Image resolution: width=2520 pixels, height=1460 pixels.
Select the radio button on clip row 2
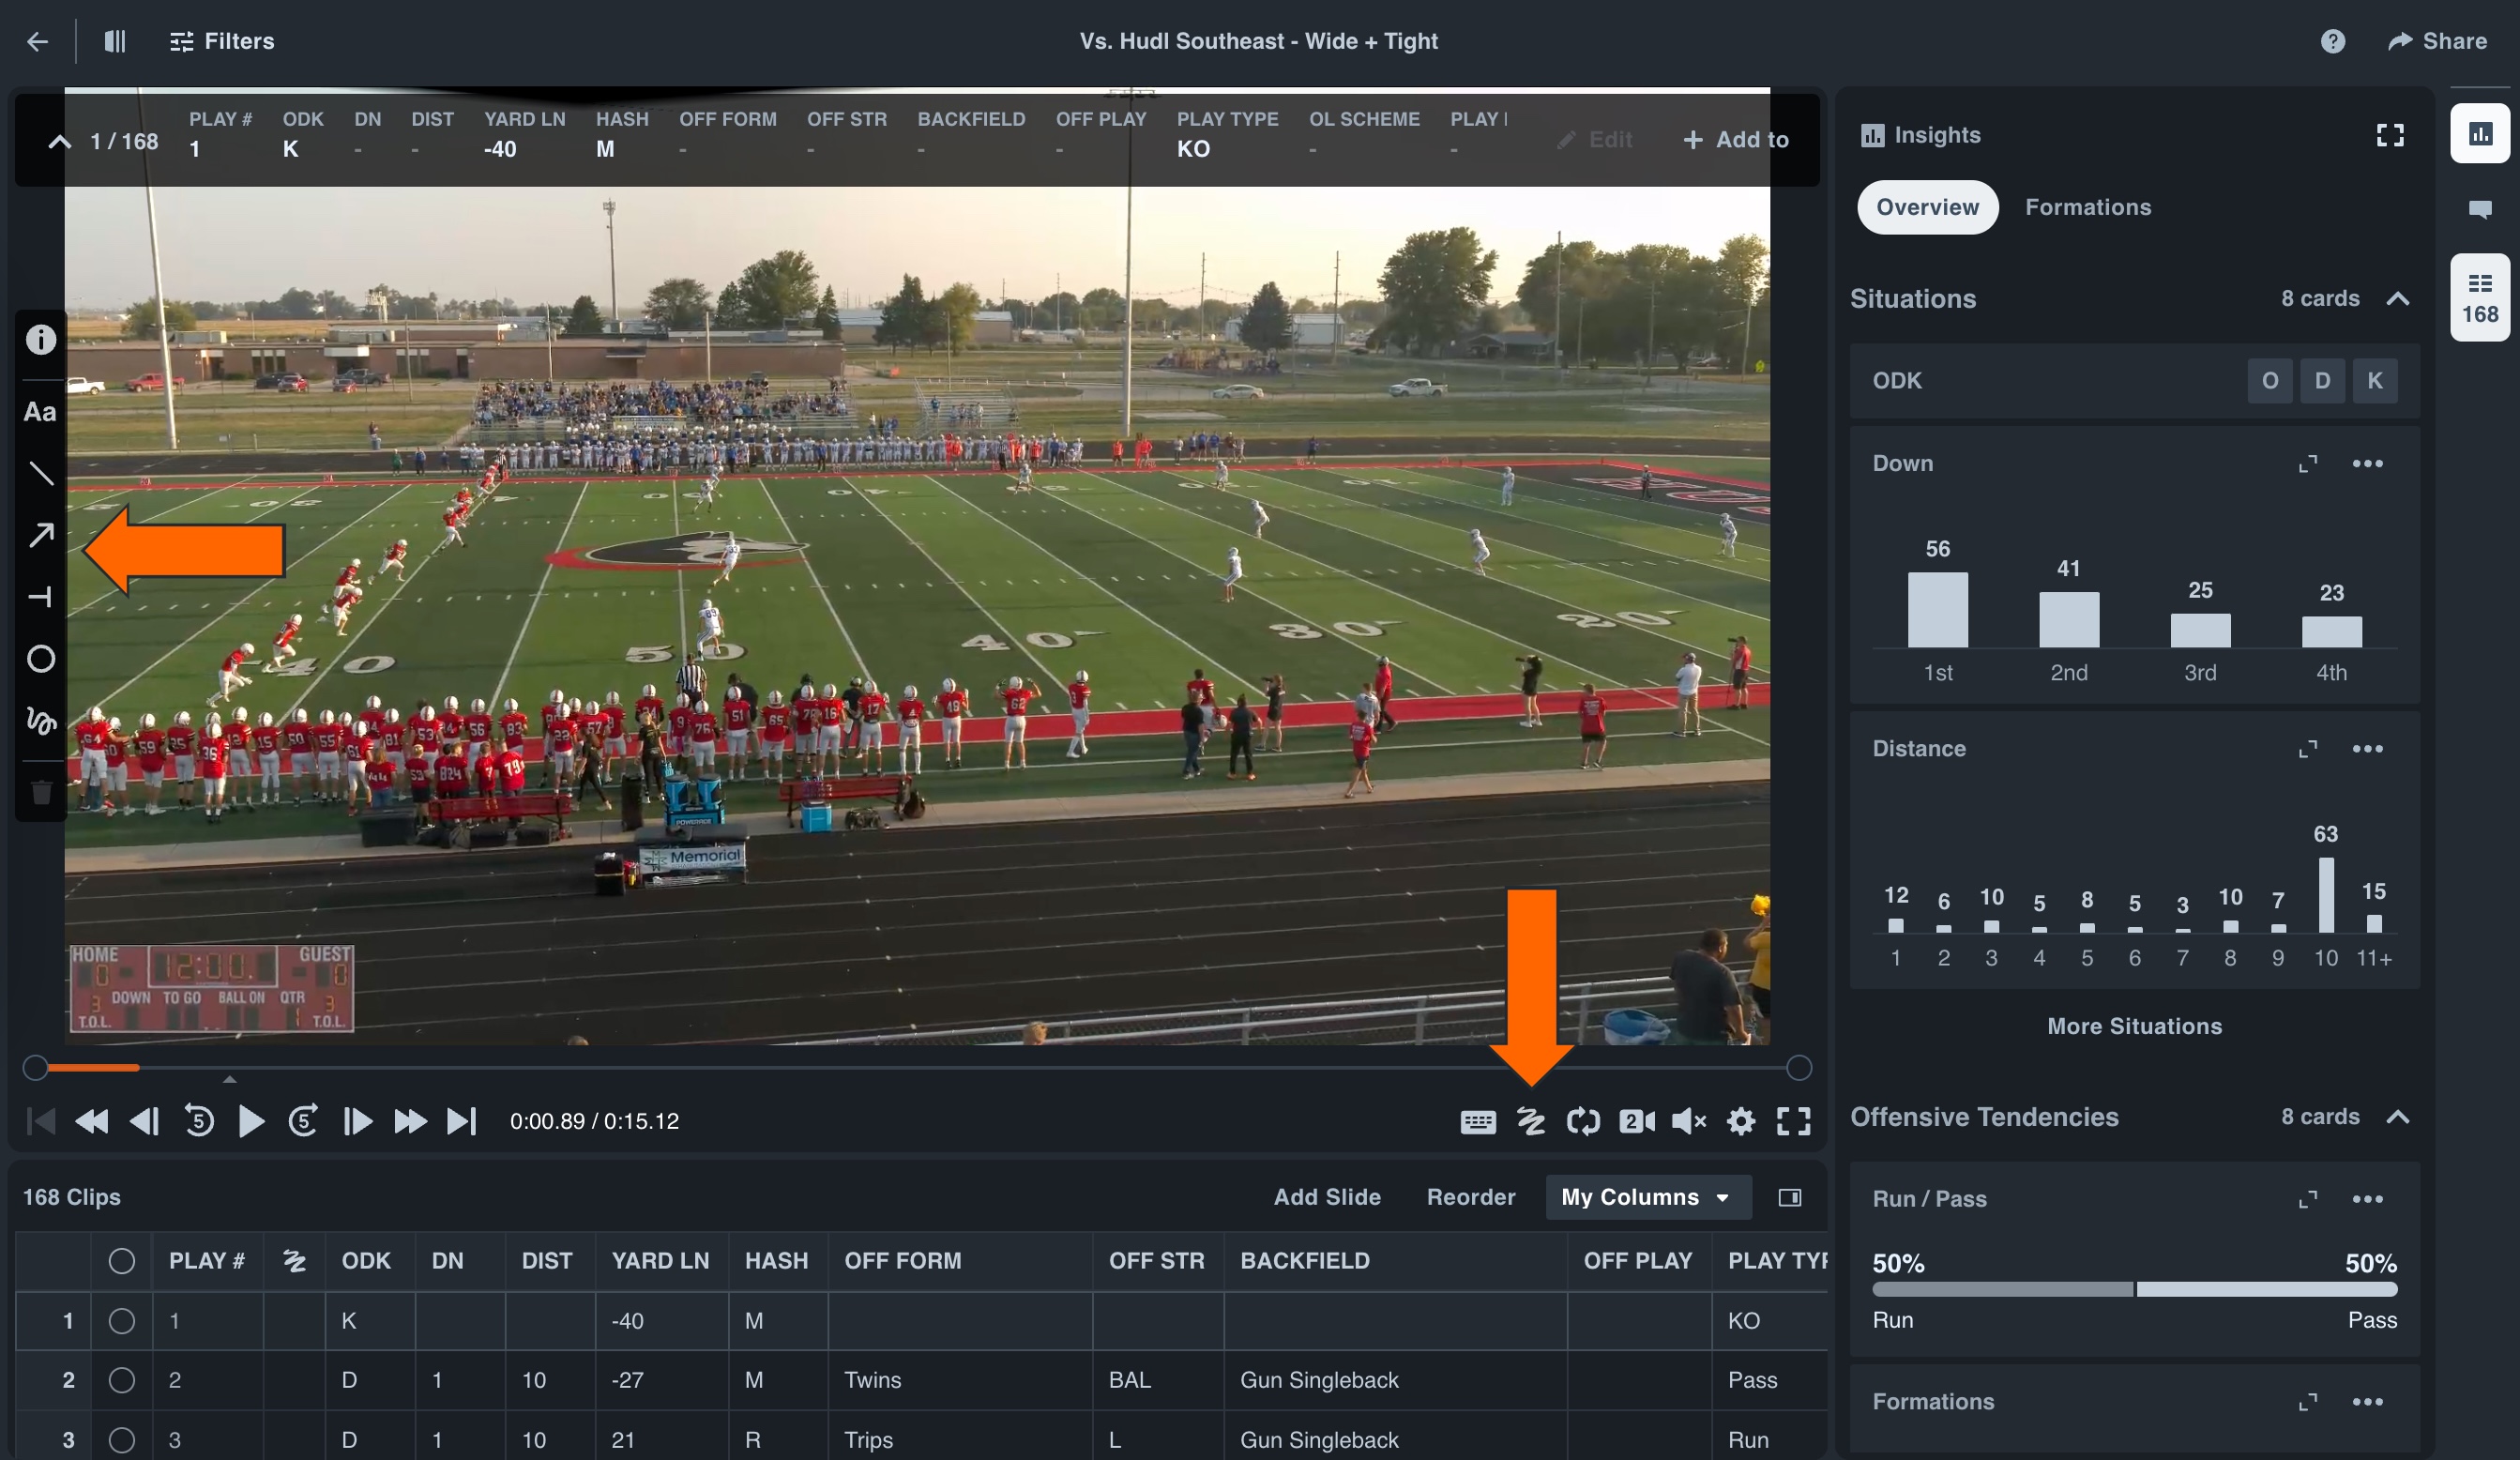click(x=122, y=1381)
